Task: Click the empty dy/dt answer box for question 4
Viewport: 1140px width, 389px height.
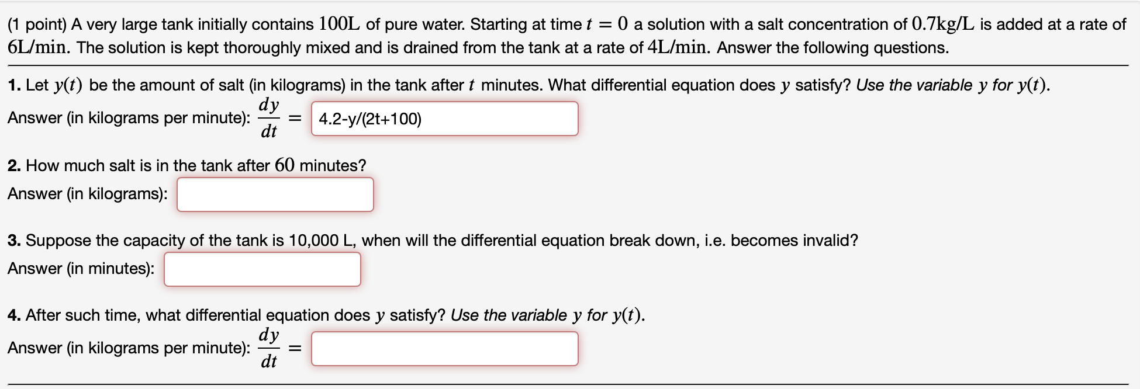Action: pos(444,349)
